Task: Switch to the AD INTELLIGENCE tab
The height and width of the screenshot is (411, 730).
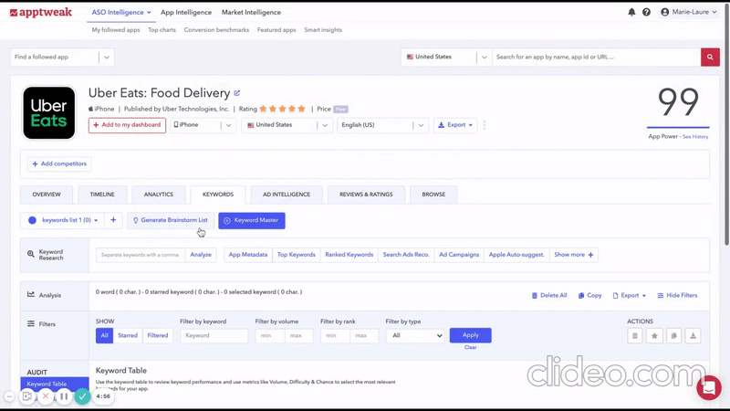Action: pyautogui.click(x=287, y=195)
